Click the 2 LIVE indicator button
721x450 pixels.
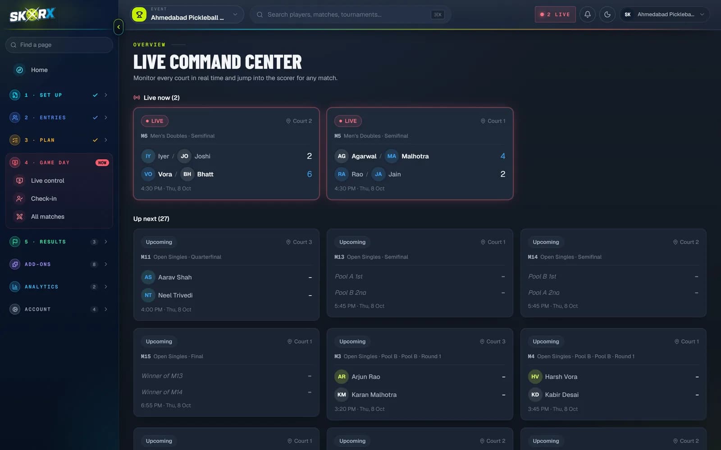tap(555, 14)
